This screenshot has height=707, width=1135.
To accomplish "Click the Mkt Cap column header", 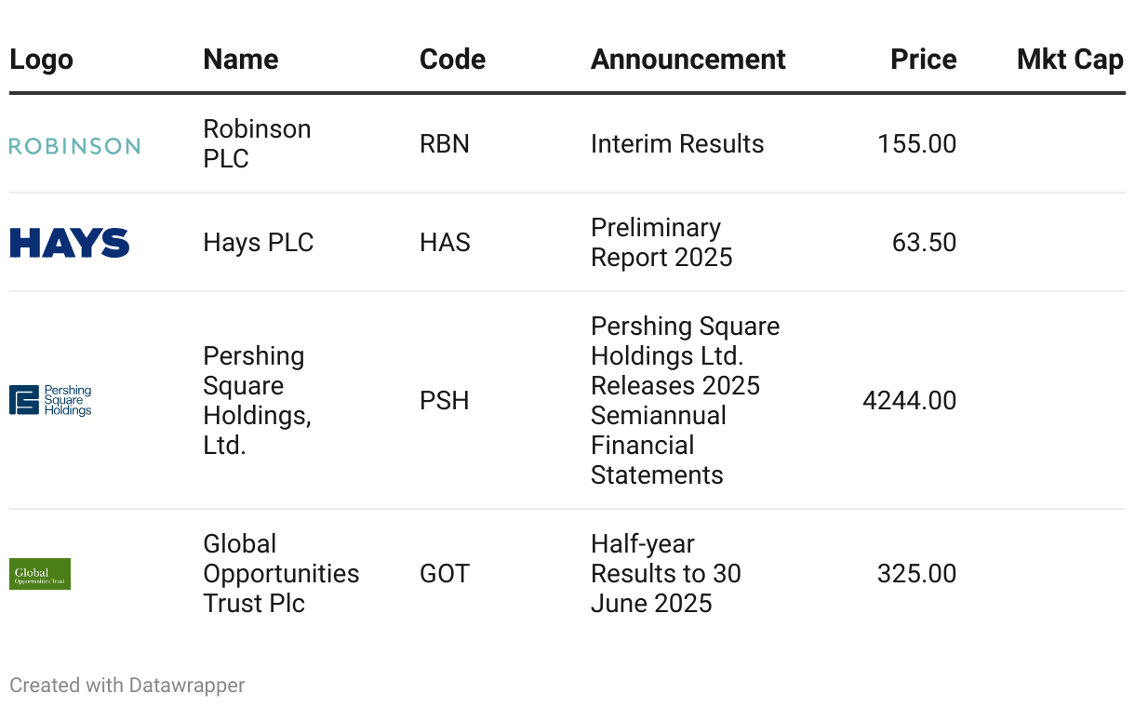I will click(x=1070, y=60).
